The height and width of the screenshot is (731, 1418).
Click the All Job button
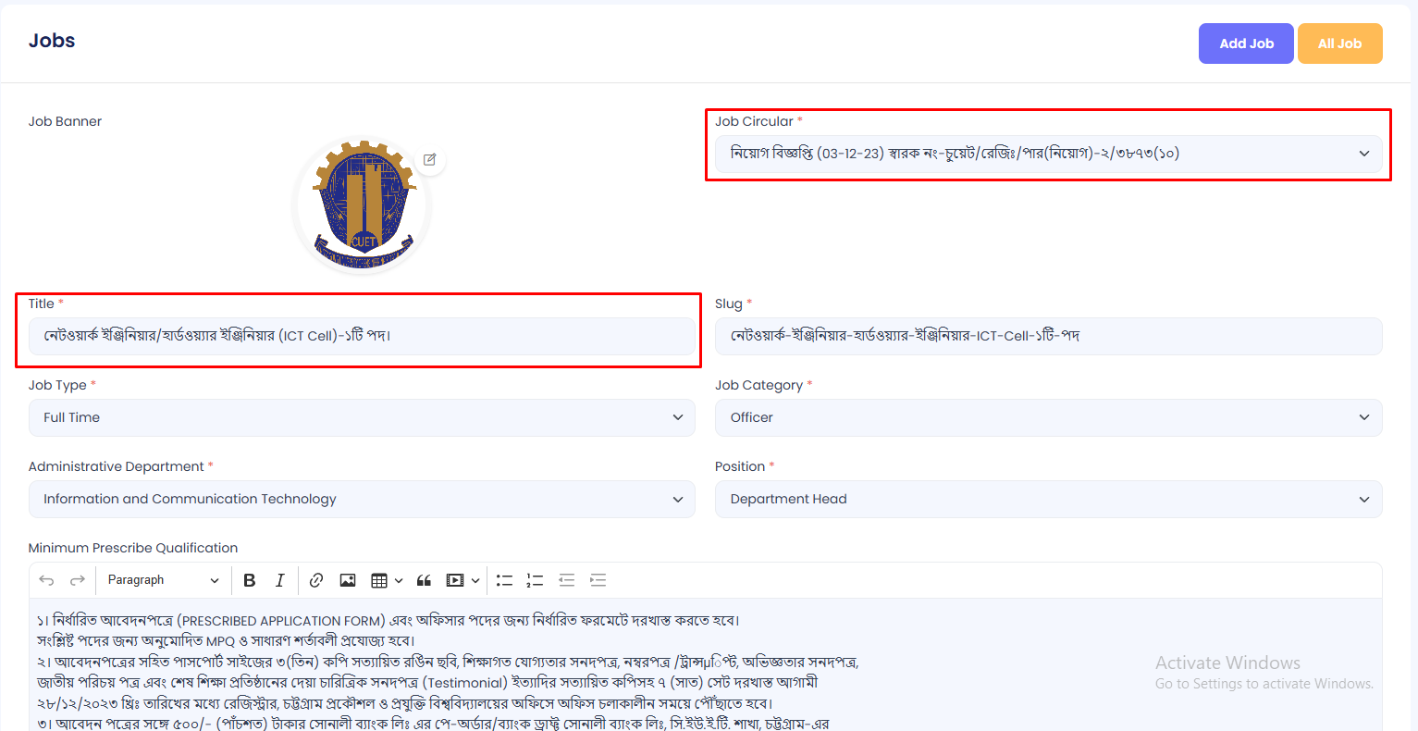[x=1339, y=43]
